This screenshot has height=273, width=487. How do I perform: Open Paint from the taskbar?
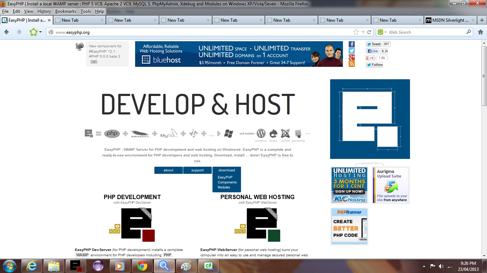[x=186, y=266]
